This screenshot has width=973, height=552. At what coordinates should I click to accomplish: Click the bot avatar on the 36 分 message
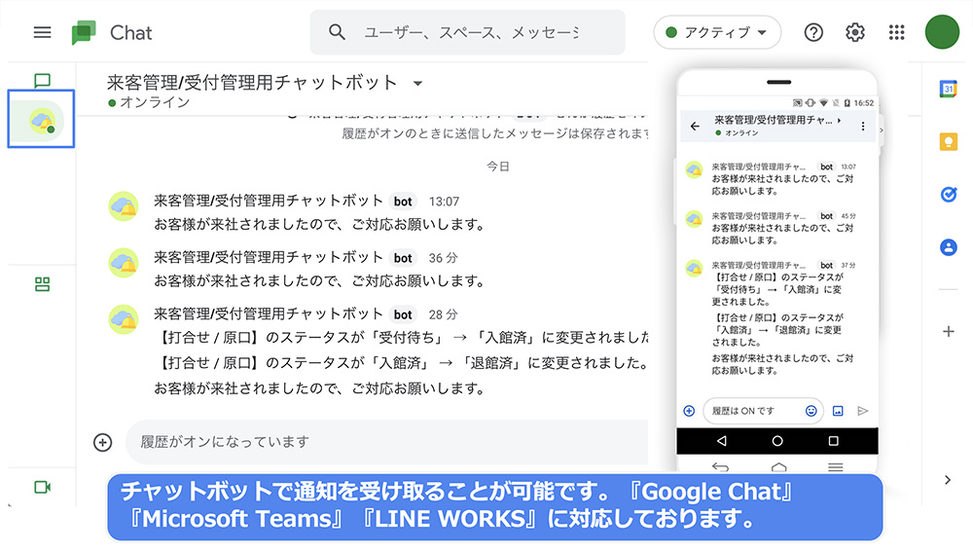click(124, 263)
